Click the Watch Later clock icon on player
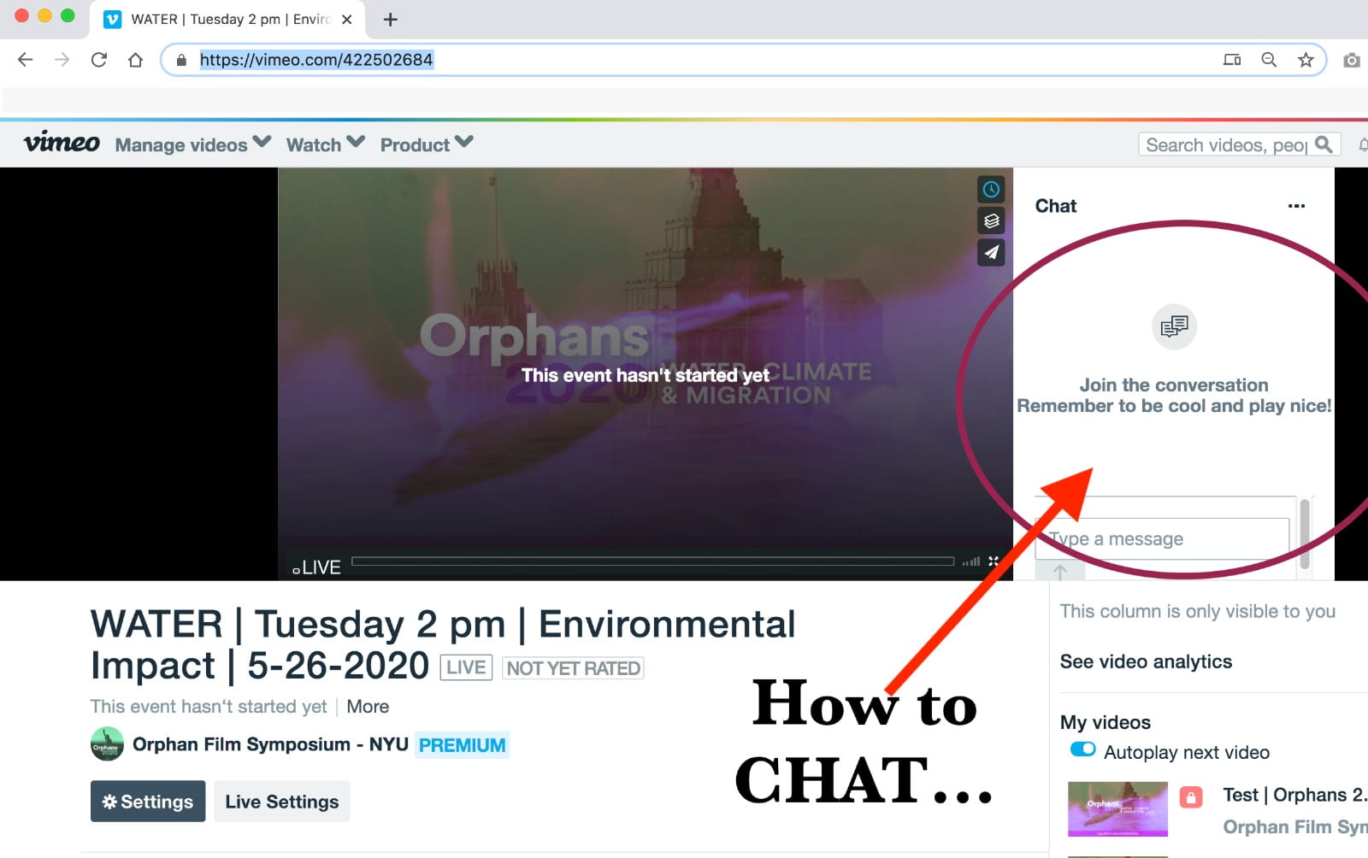This screenshot has height=858, width=1368. coord(991,190)
